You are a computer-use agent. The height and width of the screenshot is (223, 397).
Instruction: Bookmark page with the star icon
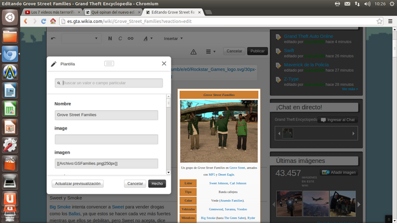coord(379,21)
